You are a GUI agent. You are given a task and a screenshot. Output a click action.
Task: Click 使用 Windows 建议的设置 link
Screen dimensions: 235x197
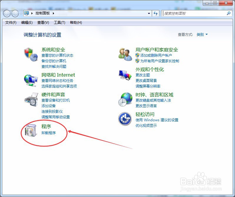click(x=157, y=120)
